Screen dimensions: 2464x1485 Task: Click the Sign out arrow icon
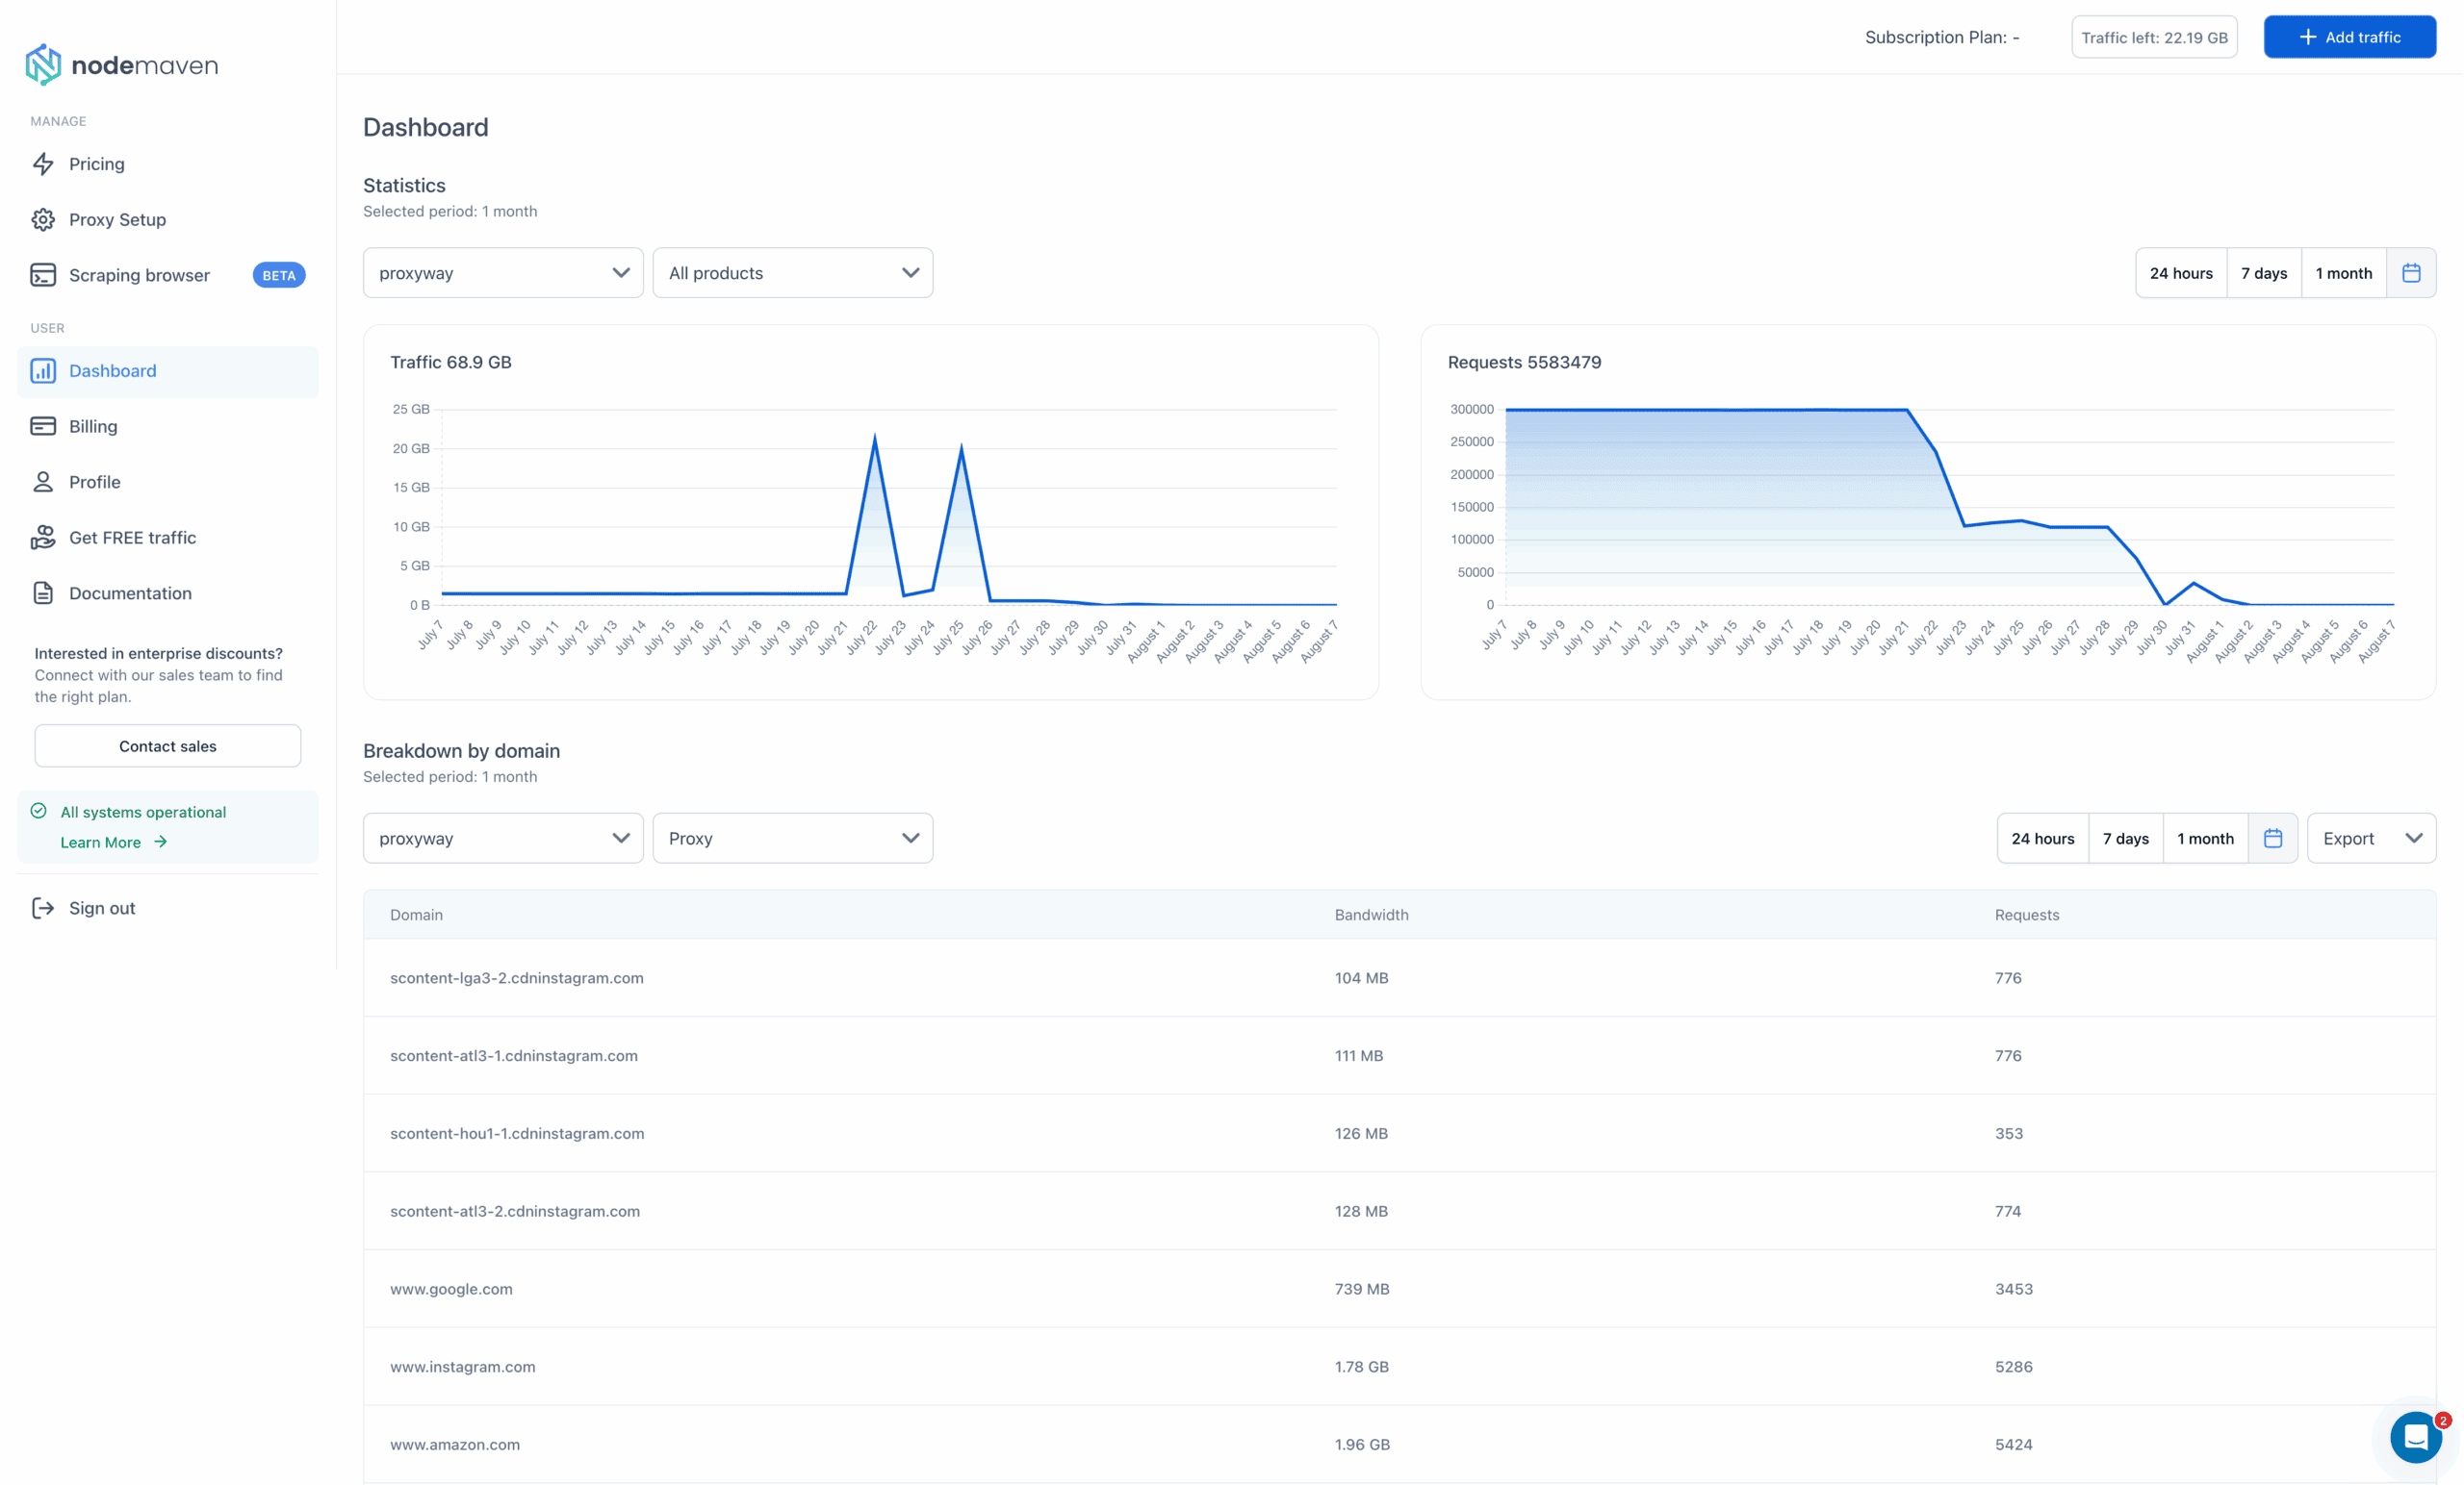click(43, 908)
